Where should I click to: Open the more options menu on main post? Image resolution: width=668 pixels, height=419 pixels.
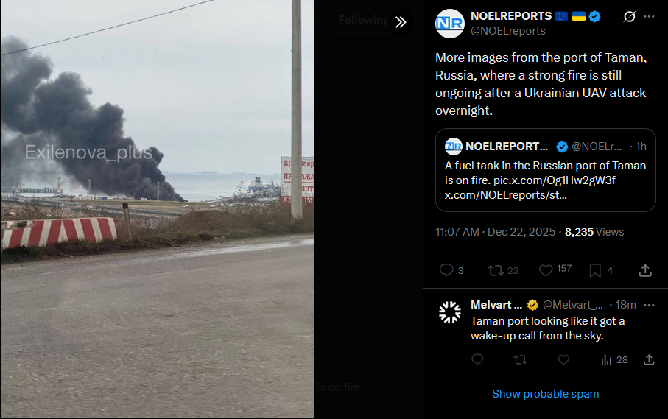pos(649,17)
